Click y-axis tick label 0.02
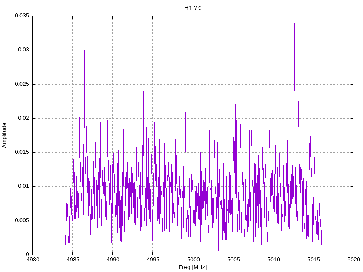The width and height of the screenshot is (363, 272). pyautogui.click(x=24, y=118)
